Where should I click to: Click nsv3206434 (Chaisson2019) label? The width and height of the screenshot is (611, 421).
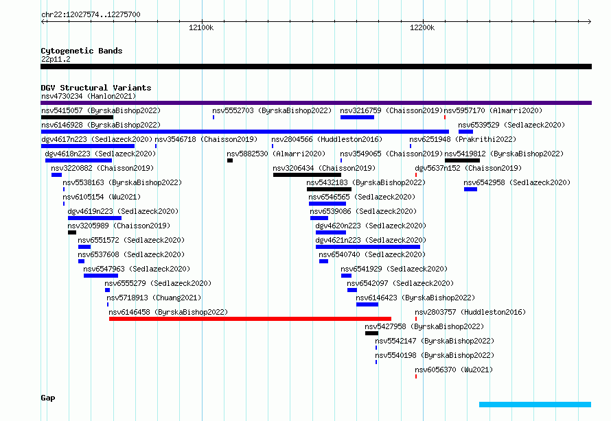[324, 168]
